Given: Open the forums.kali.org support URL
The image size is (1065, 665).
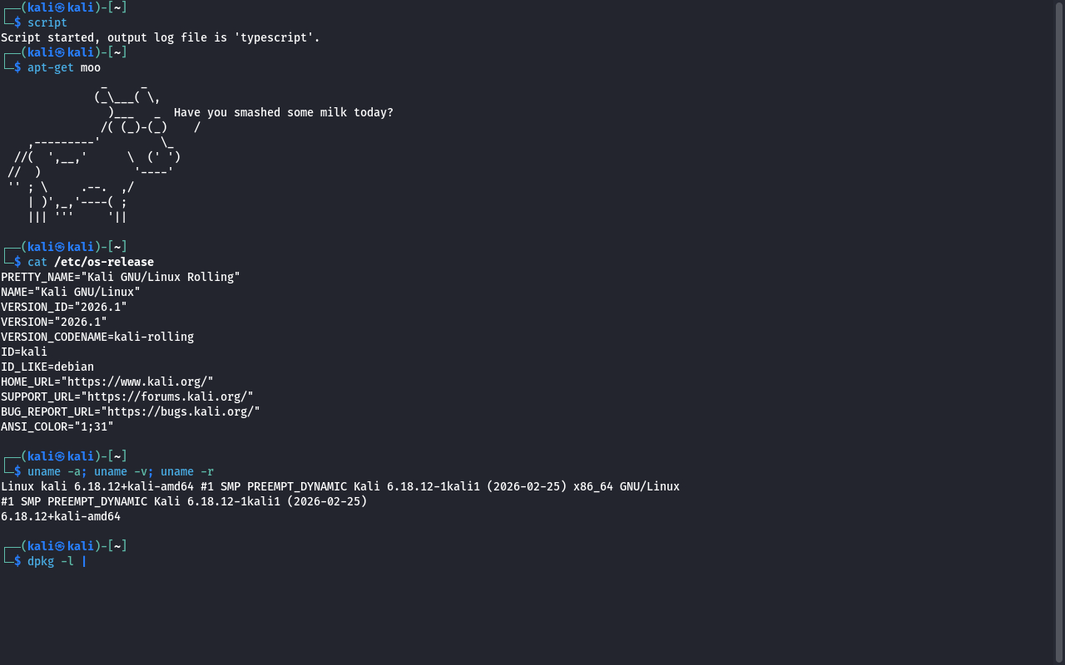Looking at the screenshot, I should tap(166, 397).
